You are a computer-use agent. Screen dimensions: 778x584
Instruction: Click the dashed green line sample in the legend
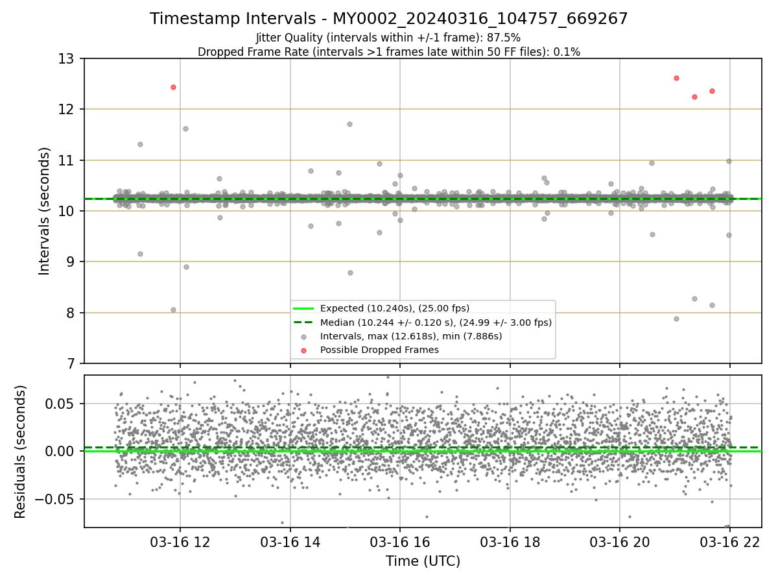click(x=303, y=322)
